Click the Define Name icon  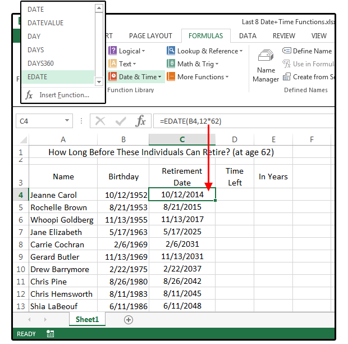pos(286,51)
